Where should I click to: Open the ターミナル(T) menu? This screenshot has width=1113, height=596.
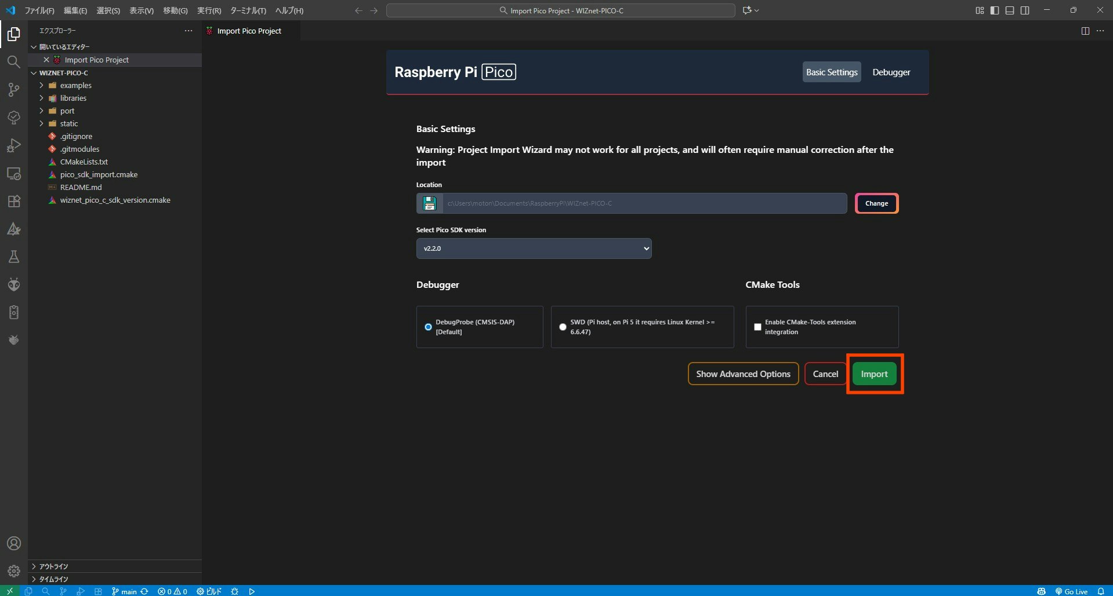(x=248, y=10)
